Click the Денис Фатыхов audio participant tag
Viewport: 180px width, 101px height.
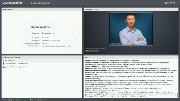tap(92, 51)
